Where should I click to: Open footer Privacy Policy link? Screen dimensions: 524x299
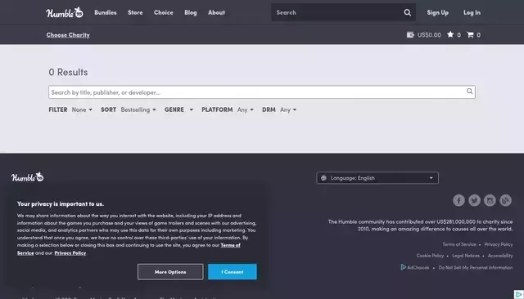[499, 244]
